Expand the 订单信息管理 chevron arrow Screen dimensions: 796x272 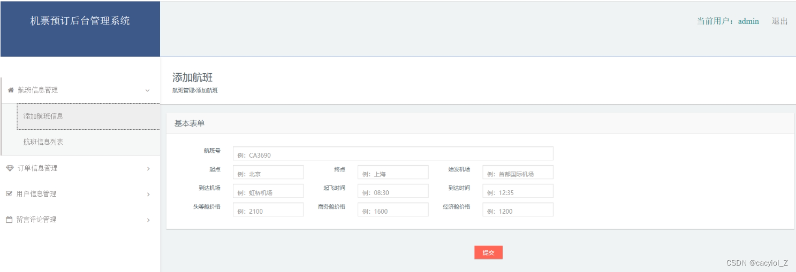coord(148,168)
